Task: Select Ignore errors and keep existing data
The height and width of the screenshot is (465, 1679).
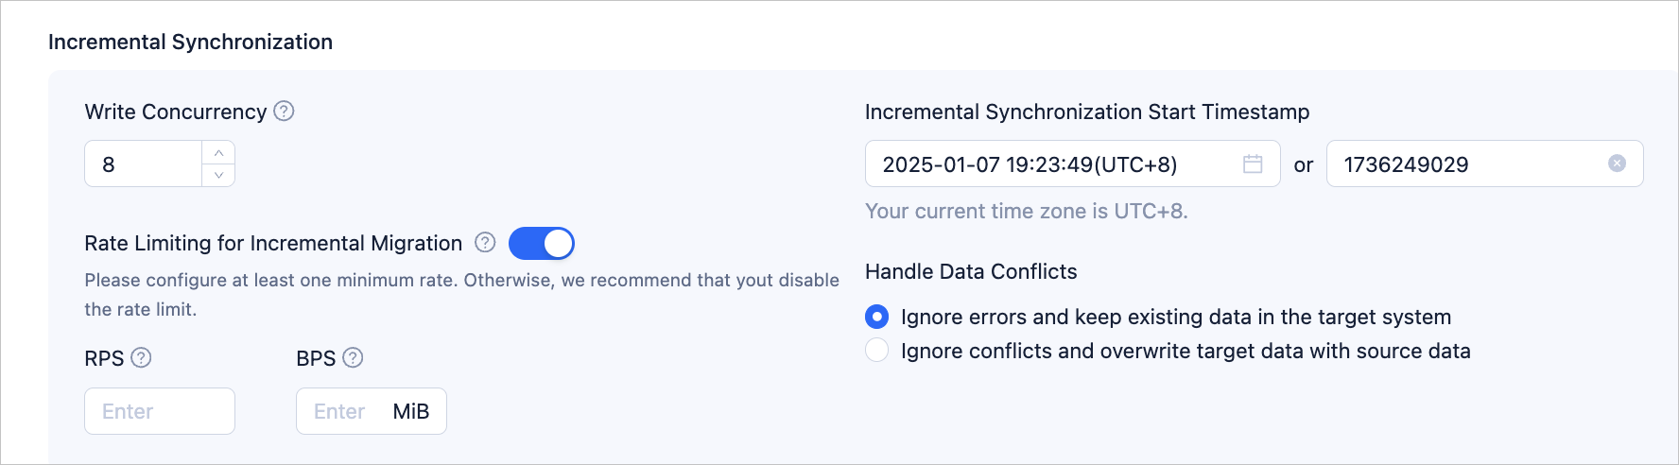Action: [877, 317]
